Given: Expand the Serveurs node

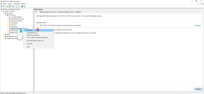Looking at the screenshot, I should click(8, 25).
